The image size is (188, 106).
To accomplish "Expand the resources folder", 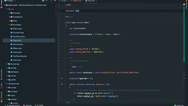I will [7, 84].
